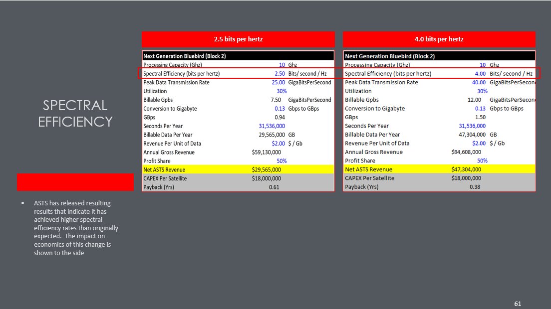Select net ASTS revenue $29,565,000

[x=267, y=170]
